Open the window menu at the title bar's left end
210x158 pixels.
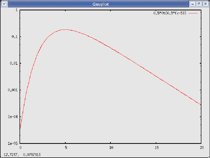pos(4,4)
